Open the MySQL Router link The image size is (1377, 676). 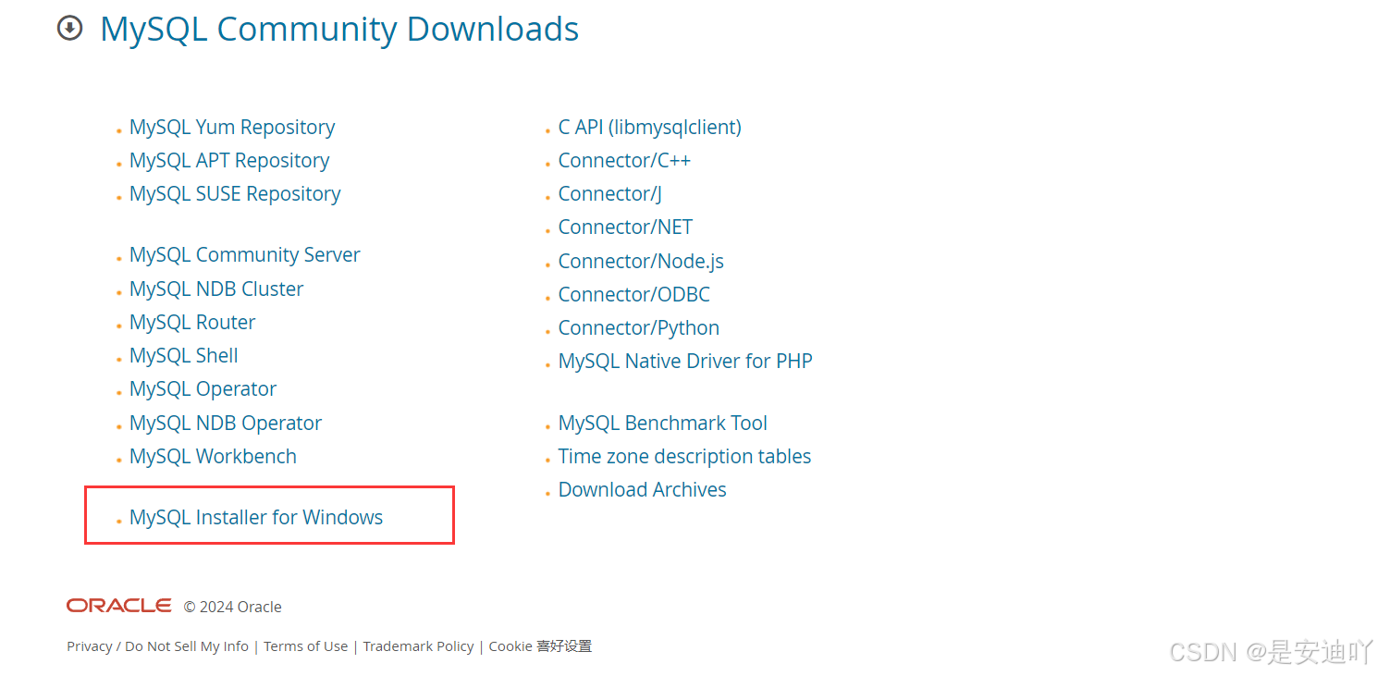pos(192,323)
